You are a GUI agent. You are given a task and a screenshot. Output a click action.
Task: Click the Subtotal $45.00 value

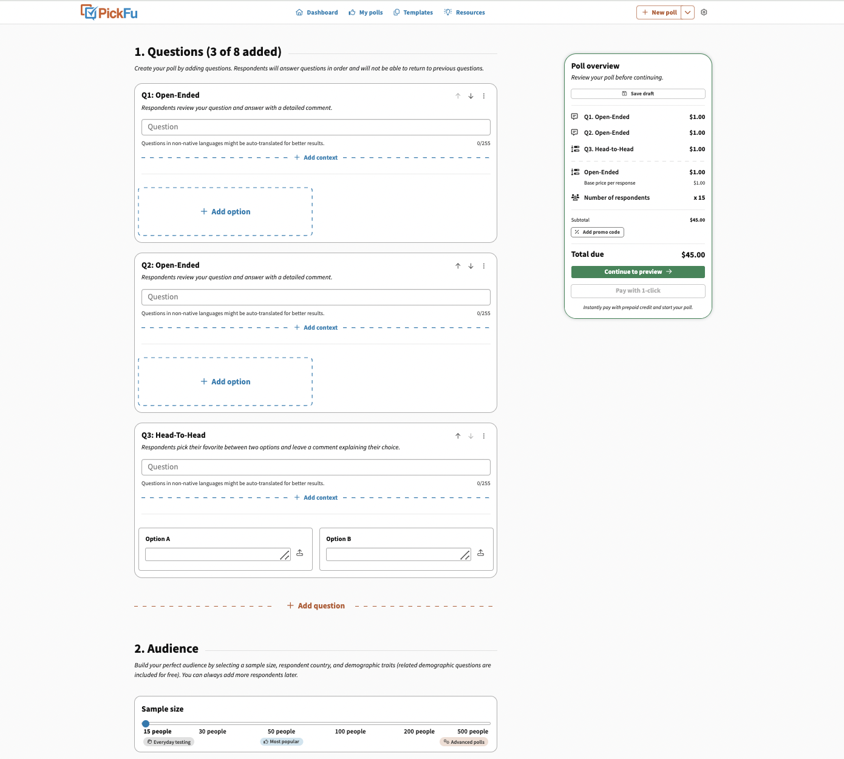coord(697,220)
